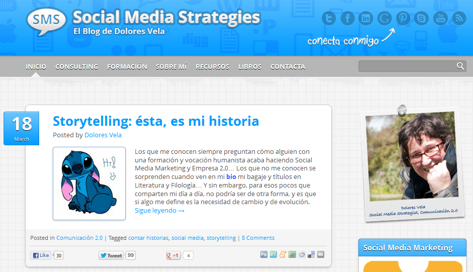This screenshot has height=272, width=473.
Task: Share post on Digg icon
Action: [x=264, y=254]
